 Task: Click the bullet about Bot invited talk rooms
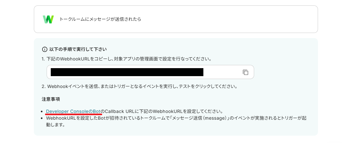pos(176,121)
